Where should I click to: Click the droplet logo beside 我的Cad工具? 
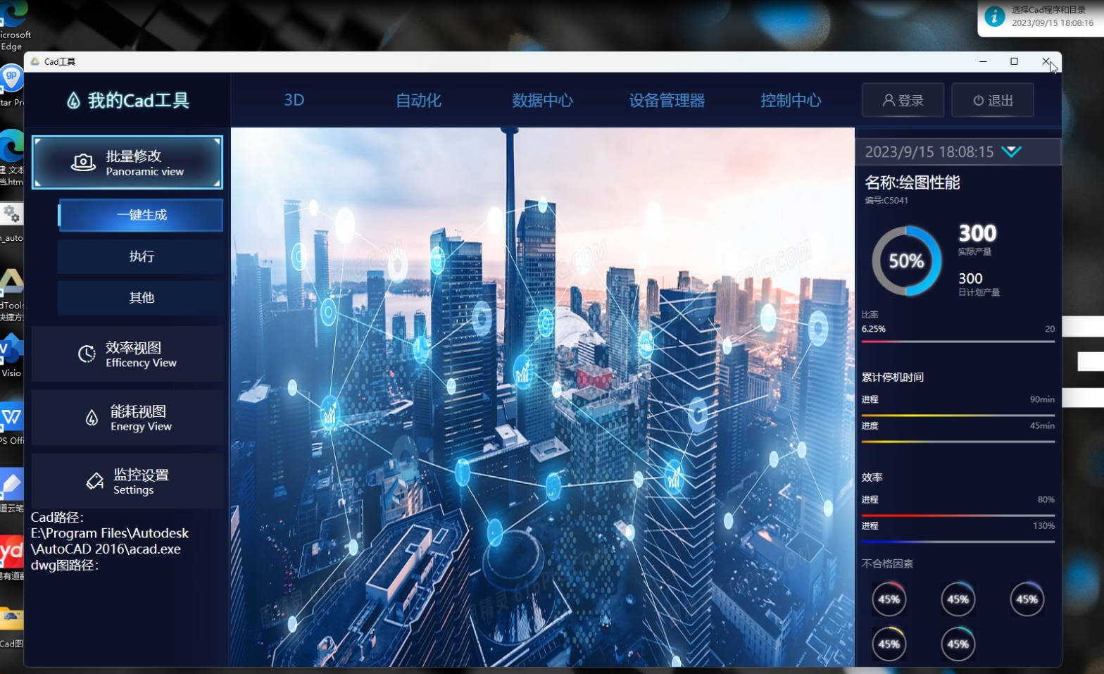(x=73, y=101)
